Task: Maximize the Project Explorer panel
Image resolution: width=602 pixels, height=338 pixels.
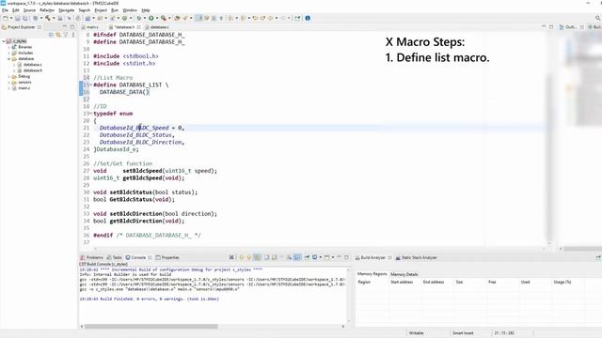Action: 72,27
